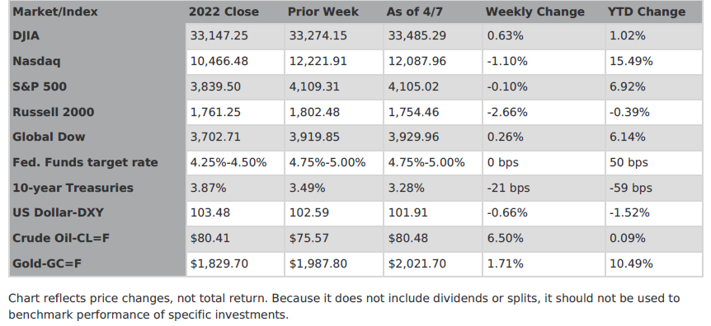Select the Russell 2000 row label
Viewport: 711px width, 326px height.
[54, 112]
